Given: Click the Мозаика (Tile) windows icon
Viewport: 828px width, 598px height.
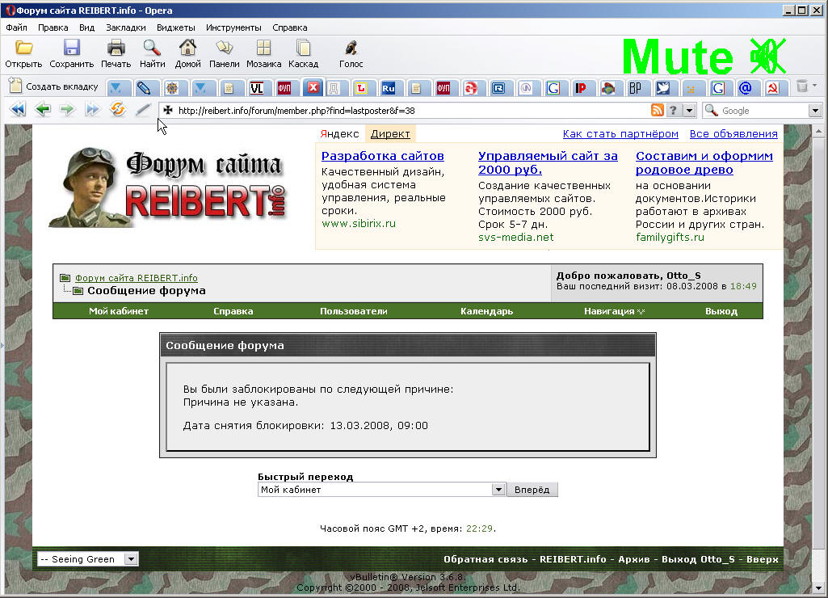Looking at the screenshot, I should (x=263, y=48).
